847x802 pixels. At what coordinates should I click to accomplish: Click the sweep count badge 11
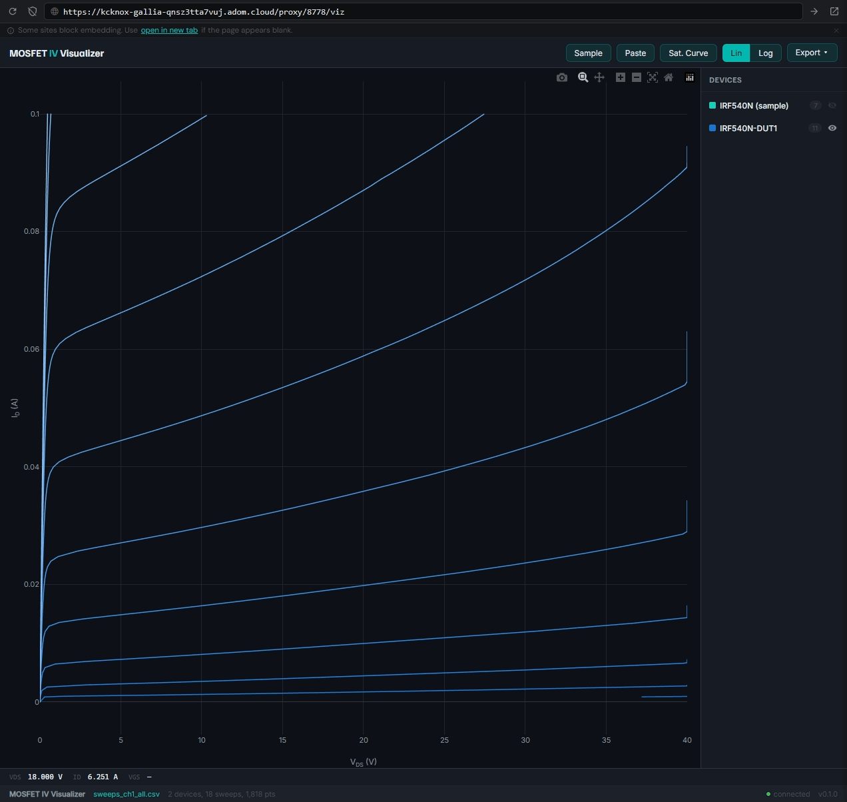[815, 128]
